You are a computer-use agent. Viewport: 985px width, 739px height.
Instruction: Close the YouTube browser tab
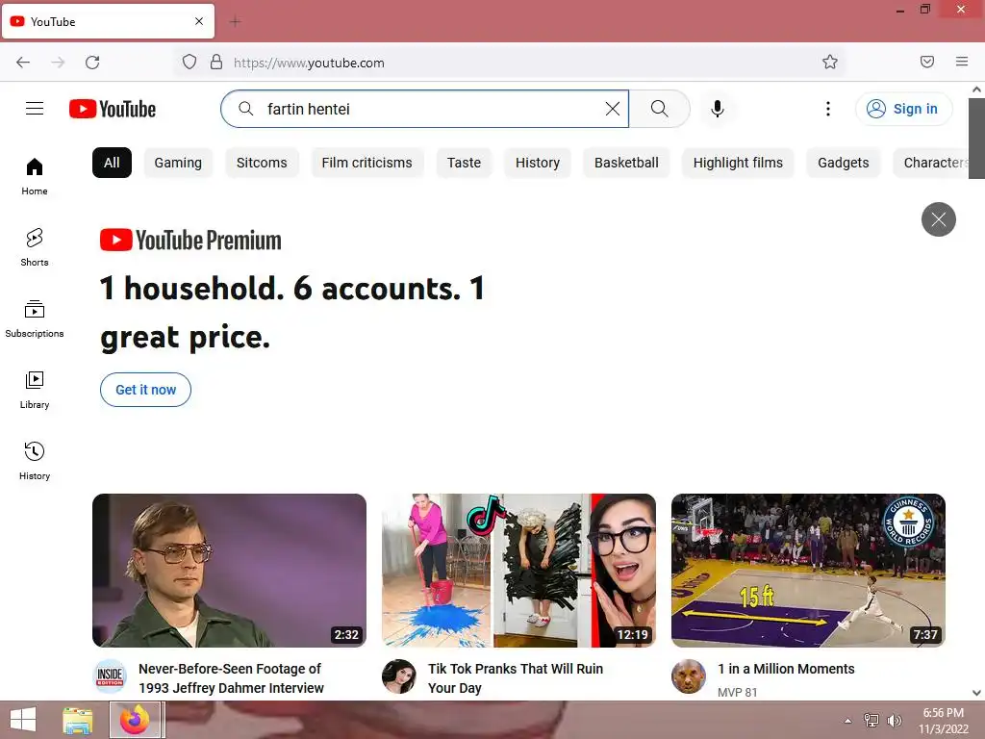point(199,21)
